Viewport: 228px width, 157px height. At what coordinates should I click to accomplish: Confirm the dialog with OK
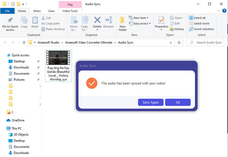[178, 103]
